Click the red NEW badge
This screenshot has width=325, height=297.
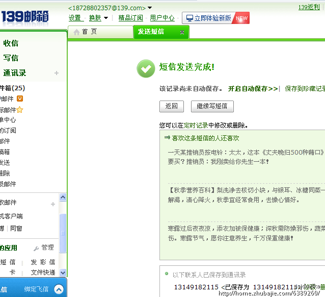coord(241,18)
